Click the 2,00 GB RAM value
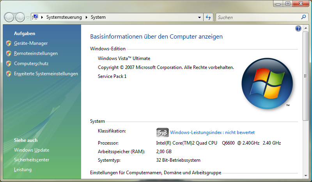Screen dimensions: 312x182 (164, 152)
